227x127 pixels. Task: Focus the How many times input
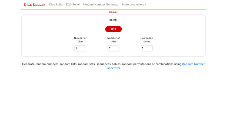point(147,48)
